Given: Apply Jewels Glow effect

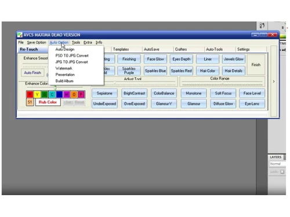Looking at the screenshot, I should [234, 59].
